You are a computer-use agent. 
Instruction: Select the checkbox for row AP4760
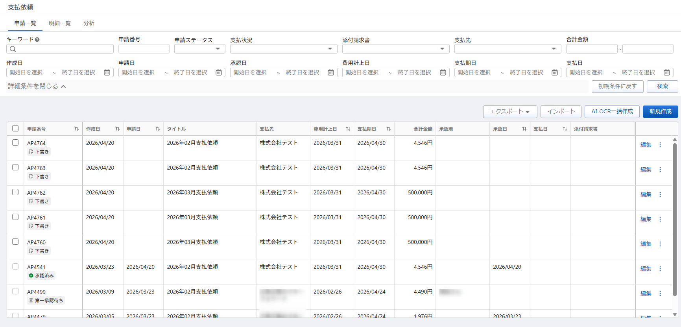15,242
